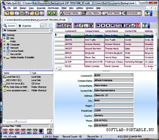Switch to the System tab
Screen dimensions: 159x140
10,26
